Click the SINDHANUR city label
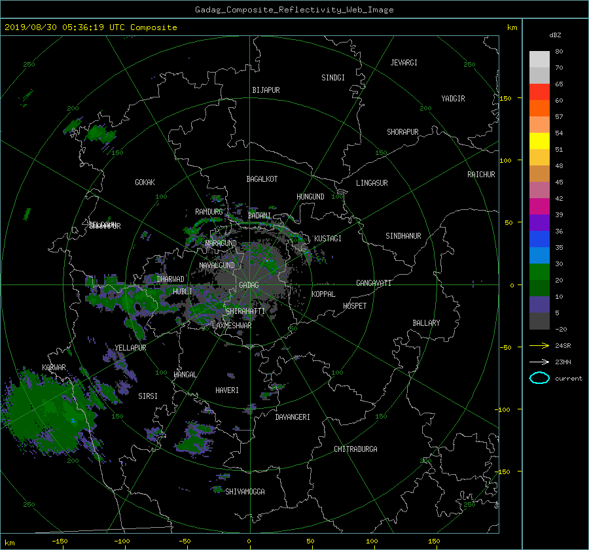 click(x=403, y=236)
